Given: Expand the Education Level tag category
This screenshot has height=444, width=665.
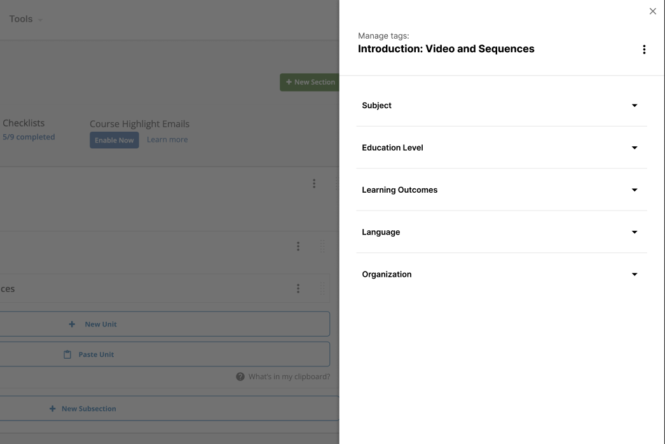Looking at the screenshot, I should (634, 147).
